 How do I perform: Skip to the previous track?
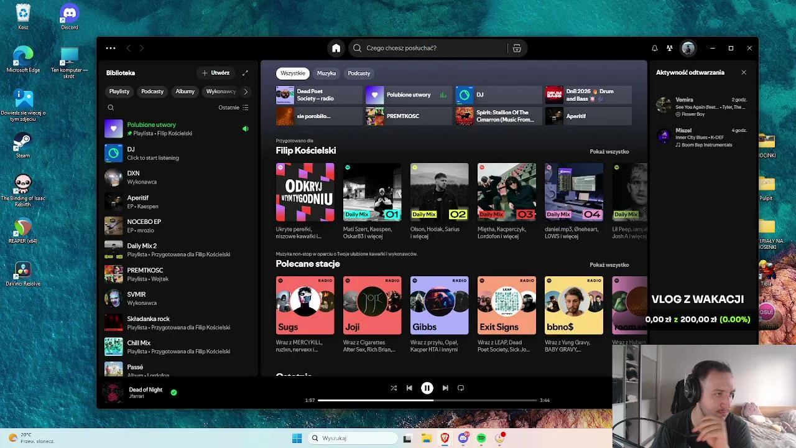409,388
